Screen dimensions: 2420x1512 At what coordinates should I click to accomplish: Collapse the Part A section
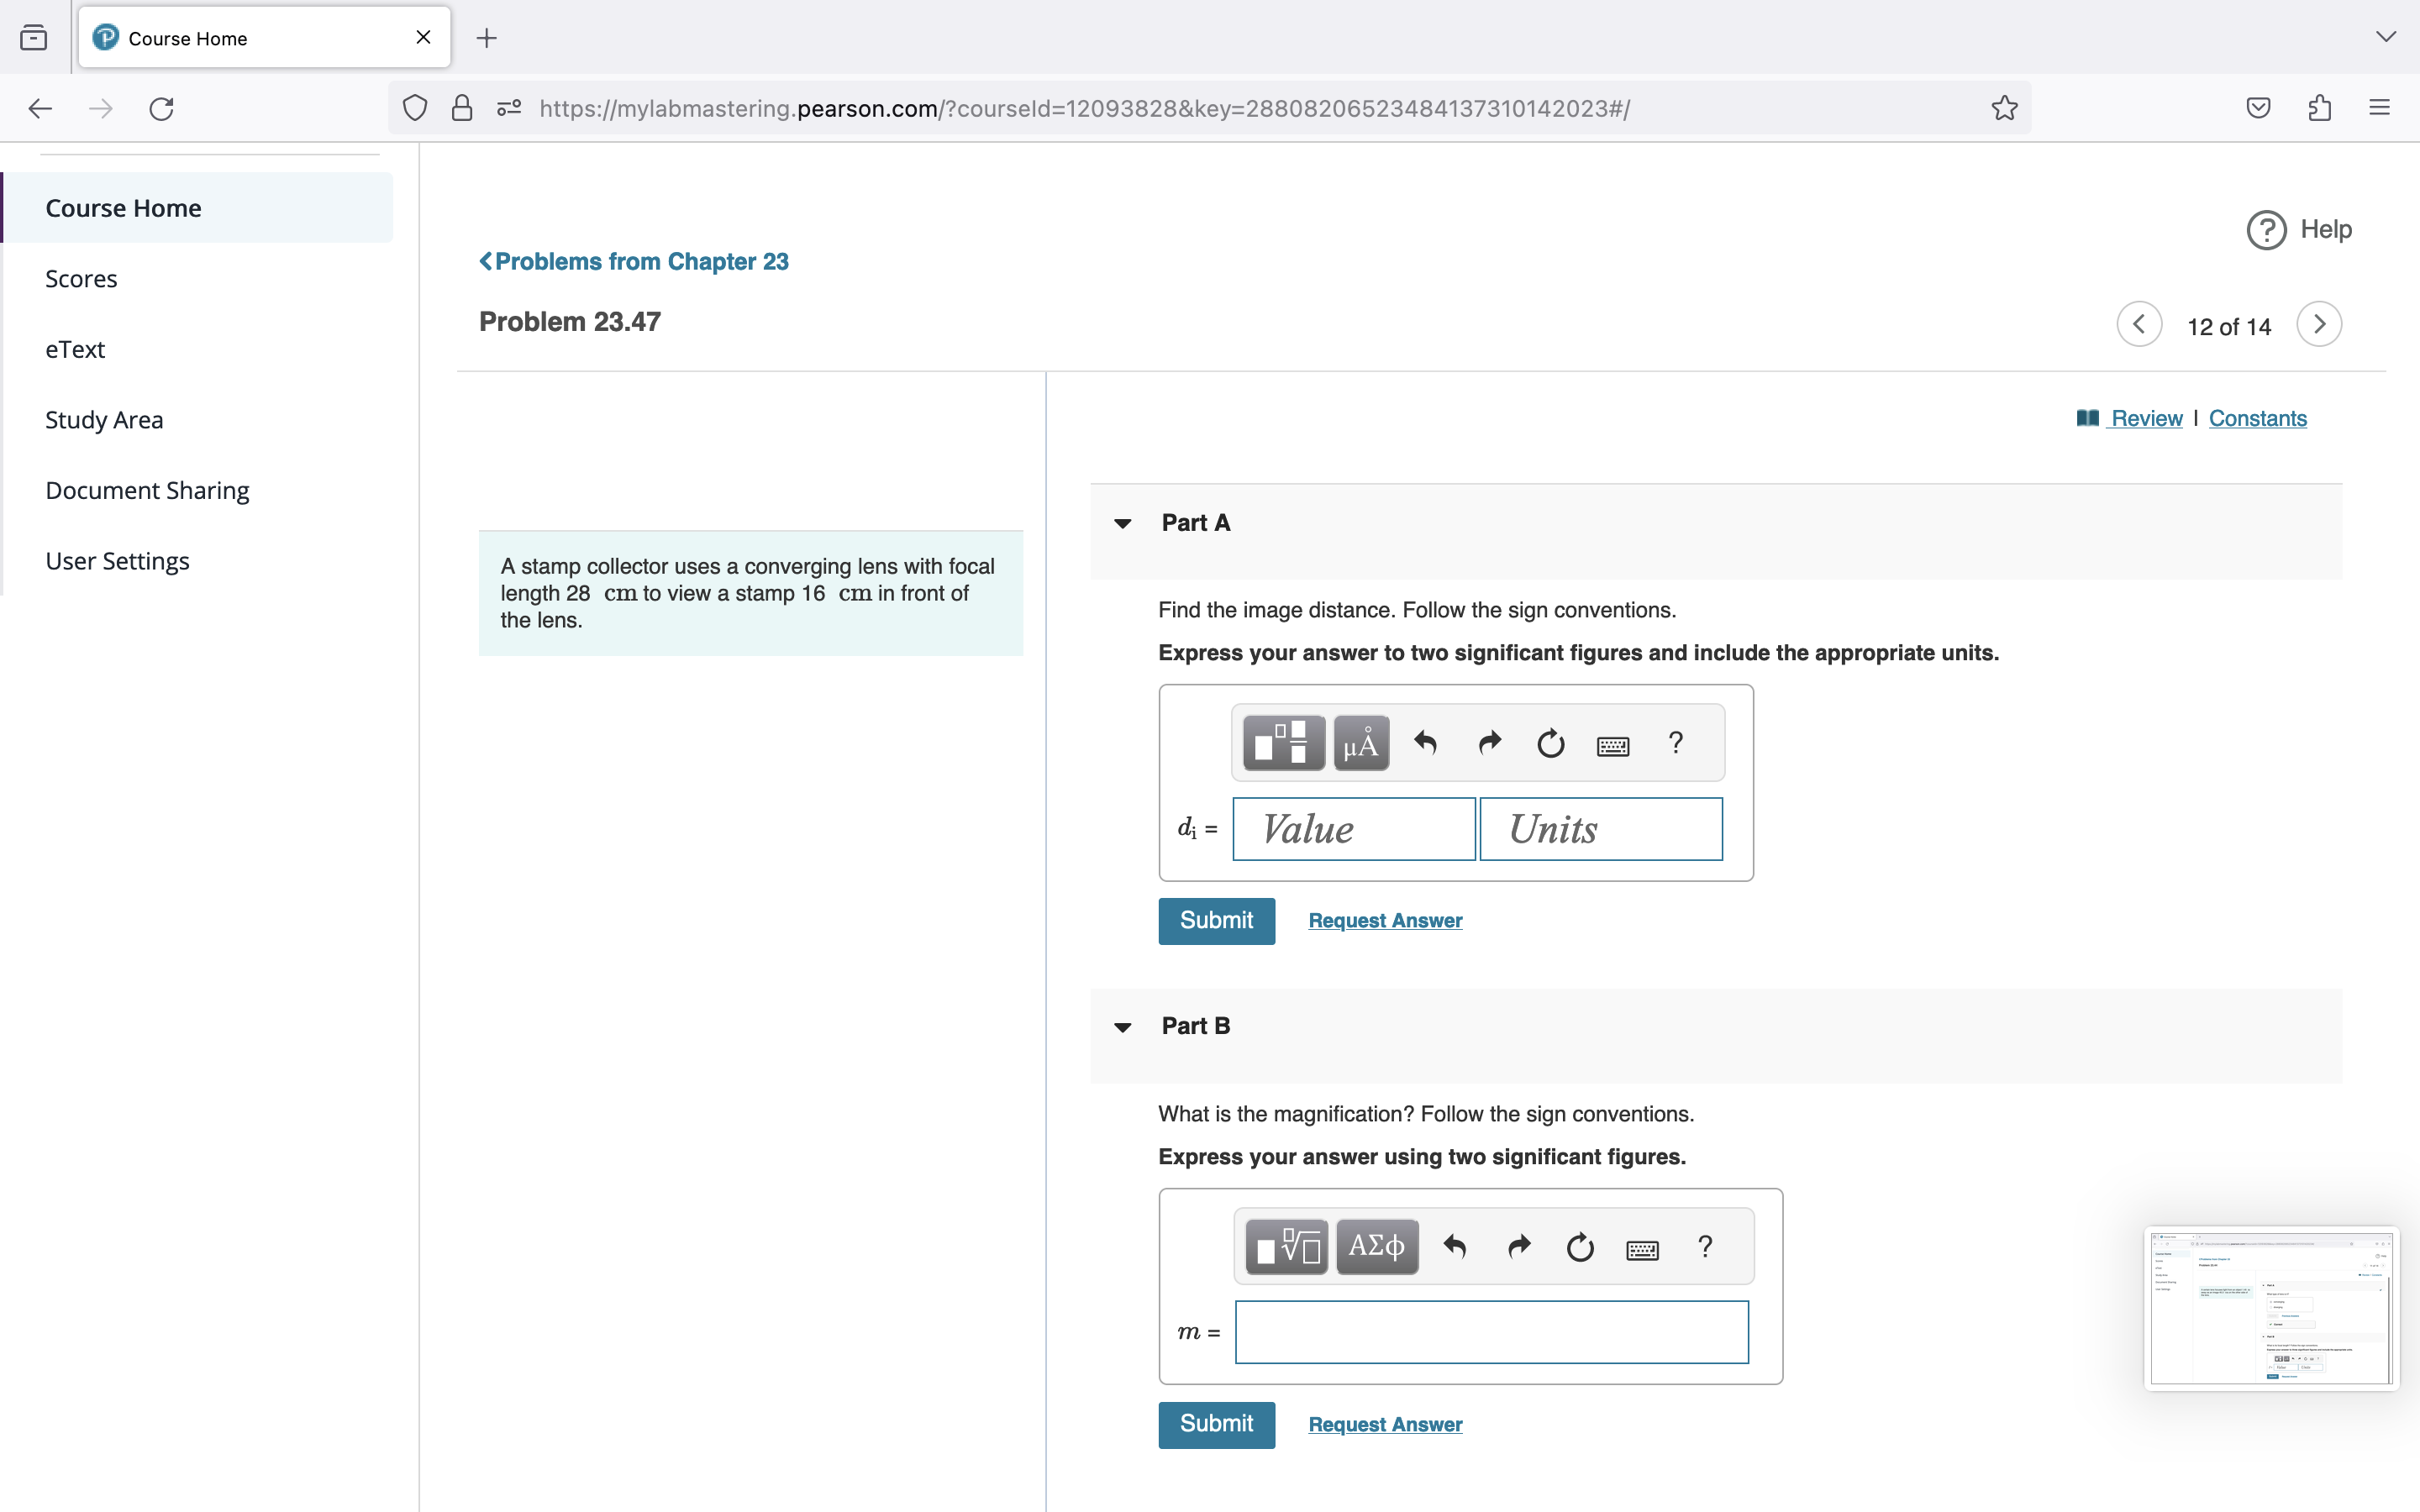(x=1122, y=523)
